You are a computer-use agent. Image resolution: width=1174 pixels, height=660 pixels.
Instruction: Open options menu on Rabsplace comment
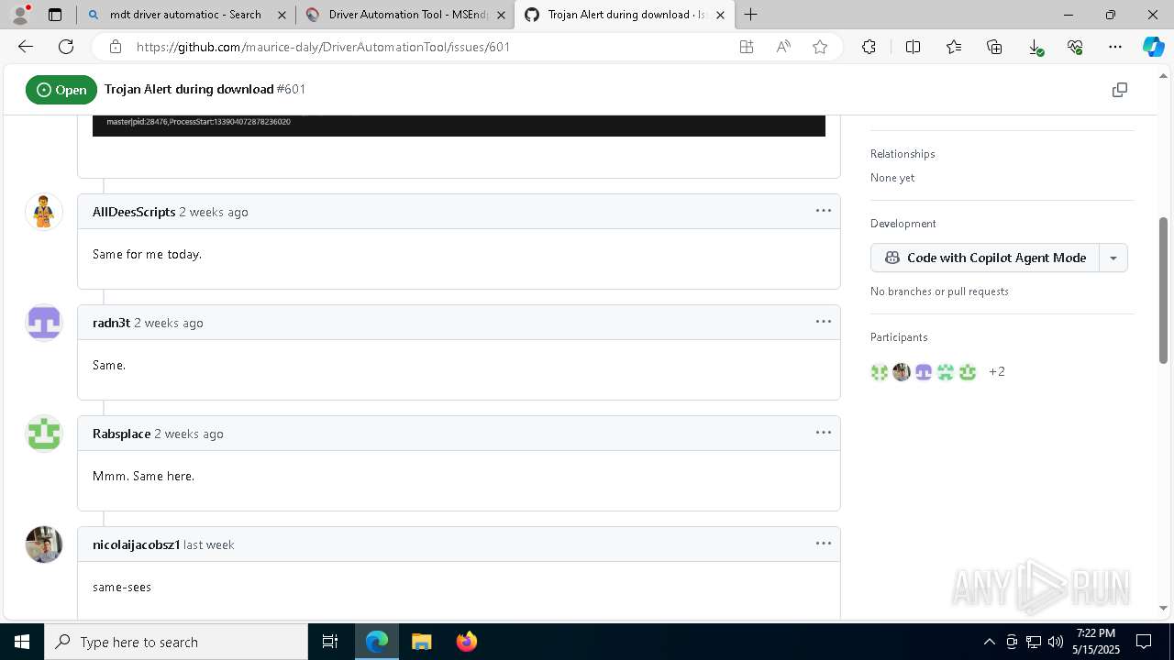[824, 433]
